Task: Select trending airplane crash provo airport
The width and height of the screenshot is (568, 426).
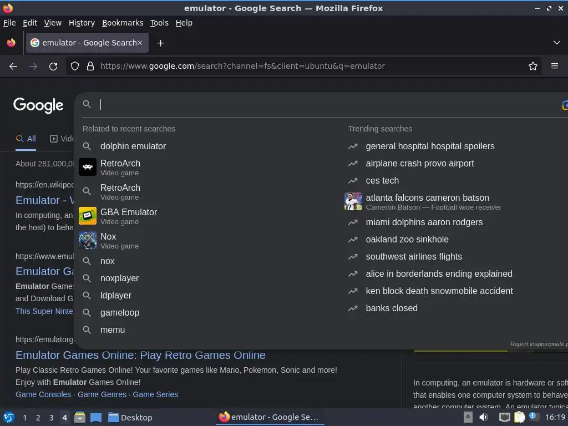Action: point(420,164)
